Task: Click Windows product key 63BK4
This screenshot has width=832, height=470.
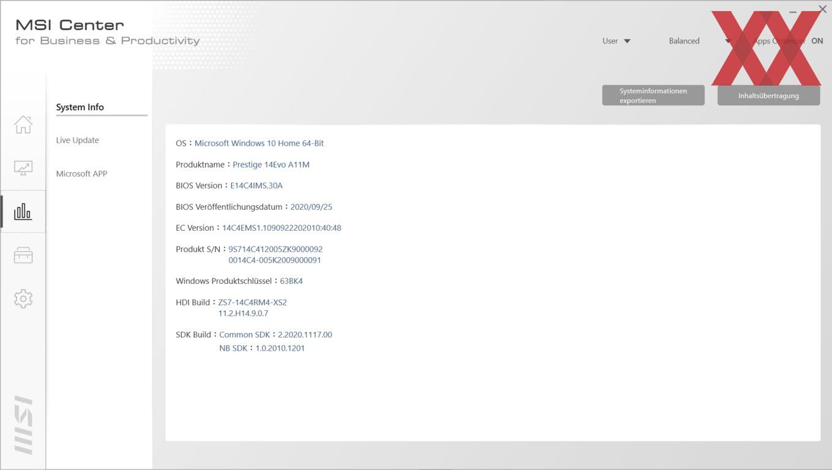Action: [x=291, y=281]
